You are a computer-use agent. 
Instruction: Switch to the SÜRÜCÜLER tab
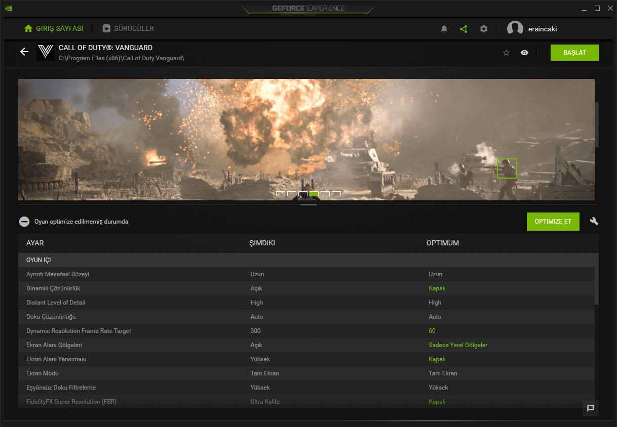click(x=128, y=28)
